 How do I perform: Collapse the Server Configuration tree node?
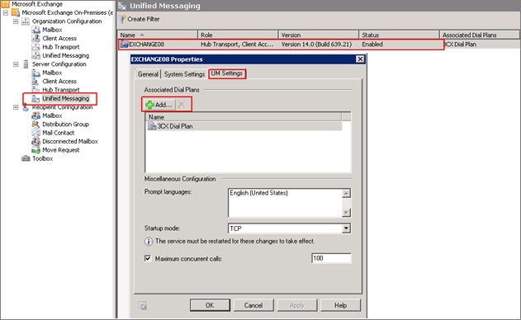16,64
